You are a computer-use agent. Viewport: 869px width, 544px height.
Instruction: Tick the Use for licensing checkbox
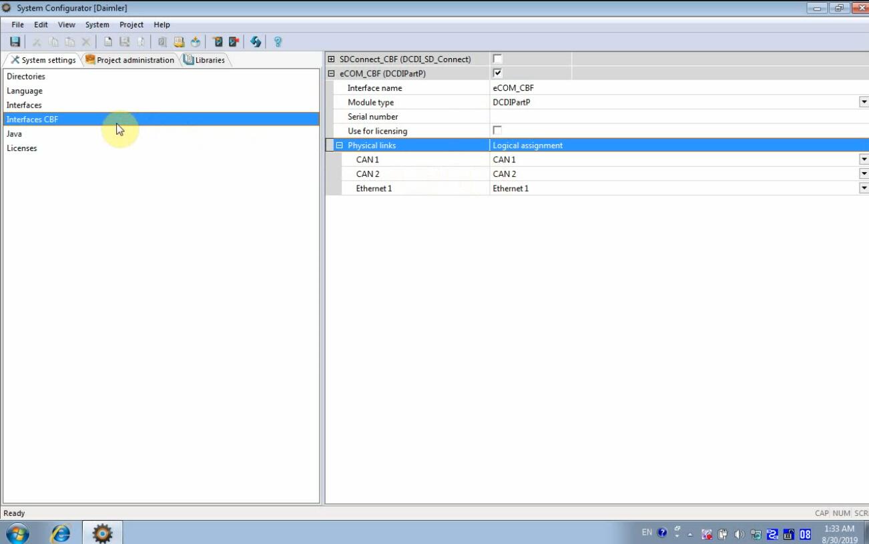[x=497, y=130]
